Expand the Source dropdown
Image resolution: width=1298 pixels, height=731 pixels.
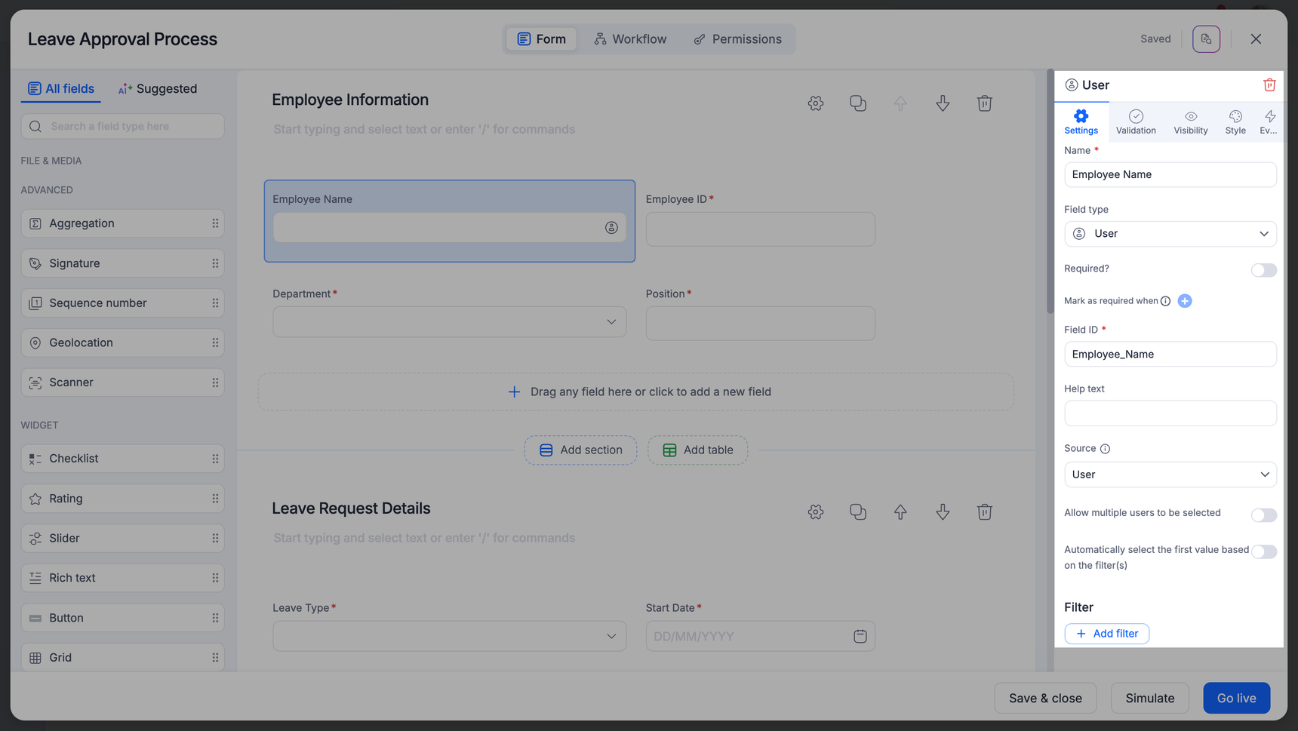pos(1170,475)
